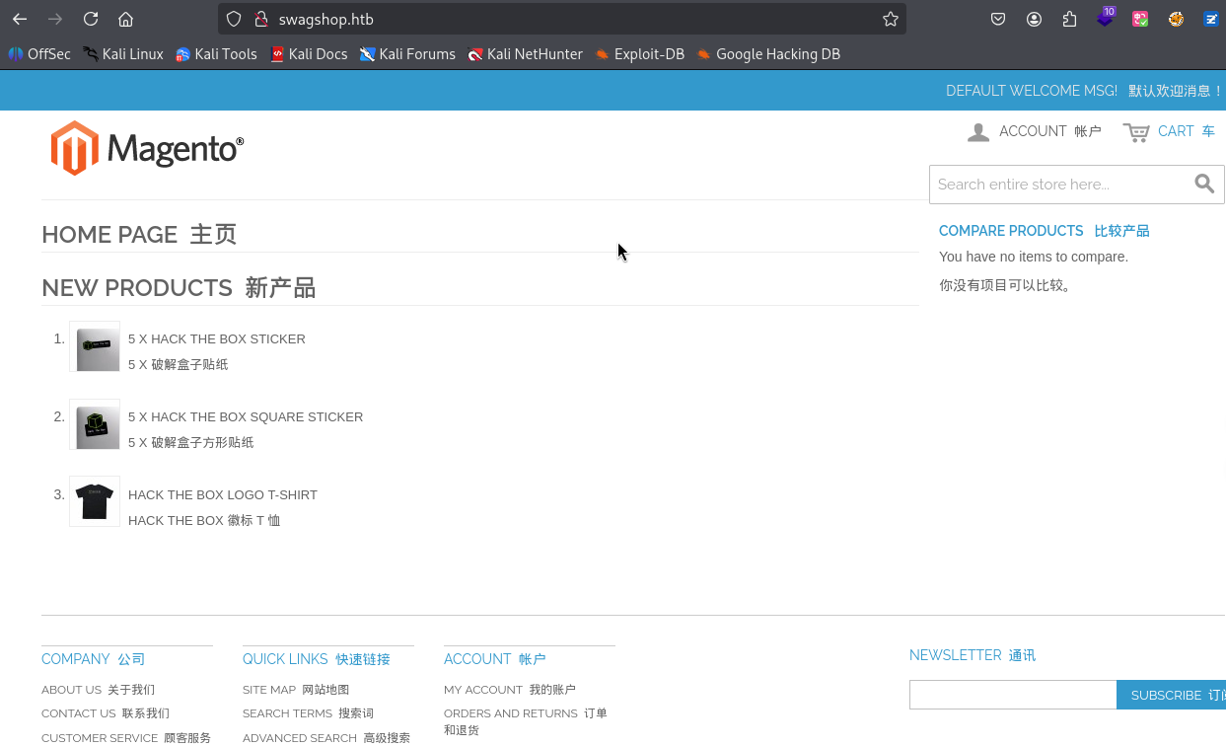Open the sticker product thumbnail
The width and height of the screenshot is (1226, 747).
95,346
